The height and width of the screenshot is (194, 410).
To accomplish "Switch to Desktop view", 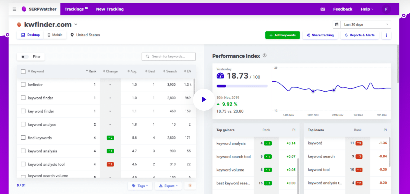I will click(30, 35).
